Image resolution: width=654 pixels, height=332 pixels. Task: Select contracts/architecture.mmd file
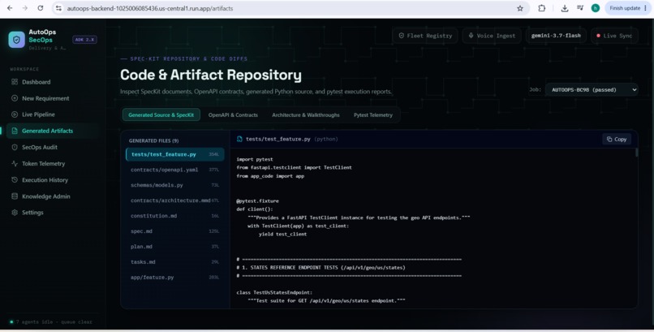coord(174,200)
